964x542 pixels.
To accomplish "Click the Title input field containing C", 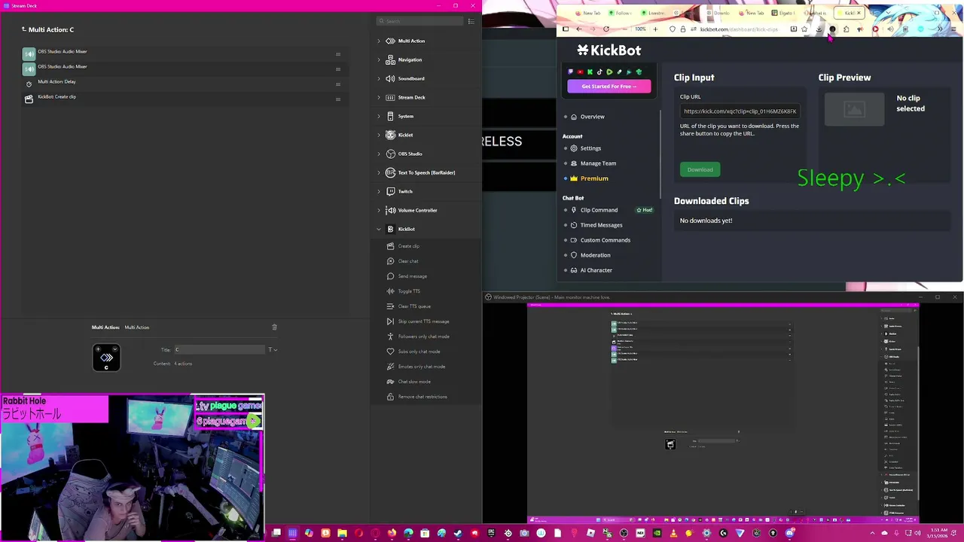I will (219, 349).
